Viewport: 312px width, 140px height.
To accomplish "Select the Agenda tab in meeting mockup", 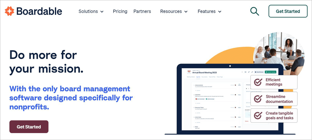I will (198, 77).
